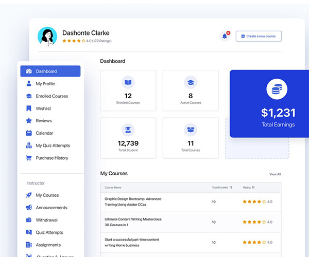Open Graphic Design Bootcamp course row
309x257 pixels.
133,201
